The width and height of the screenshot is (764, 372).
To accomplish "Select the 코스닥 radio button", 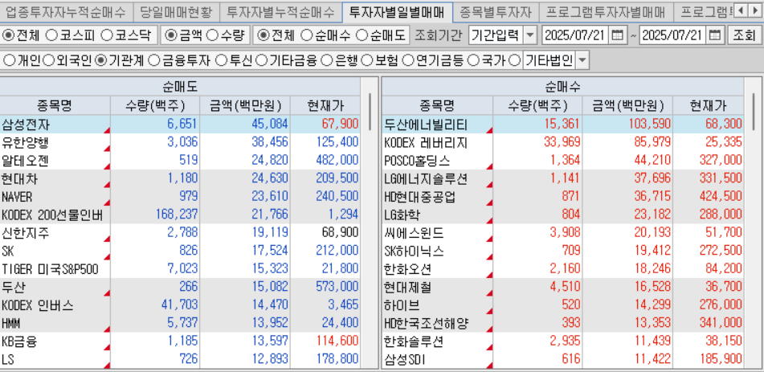I will pyautogui.click(x=107, y=35).
